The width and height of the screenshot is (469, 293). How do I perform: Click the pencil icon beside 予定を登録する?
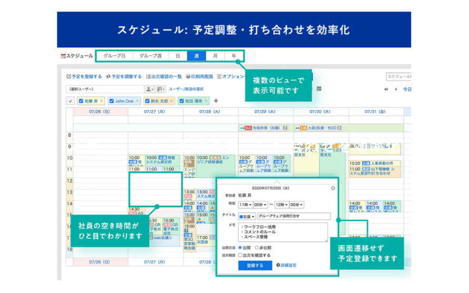coord(69,76)
